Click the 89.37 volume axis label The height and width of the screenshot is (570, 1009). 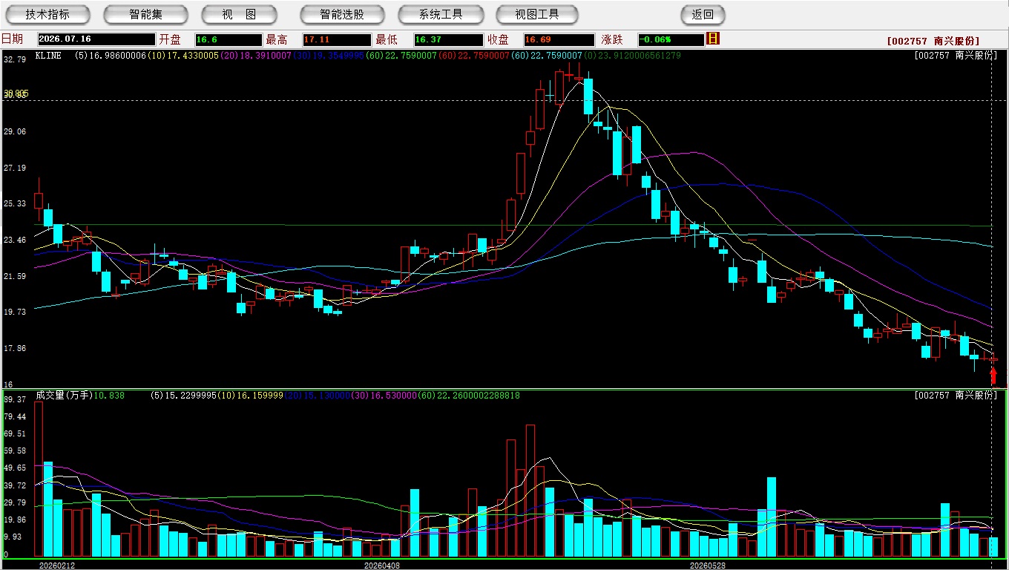[x=14, y=399]
